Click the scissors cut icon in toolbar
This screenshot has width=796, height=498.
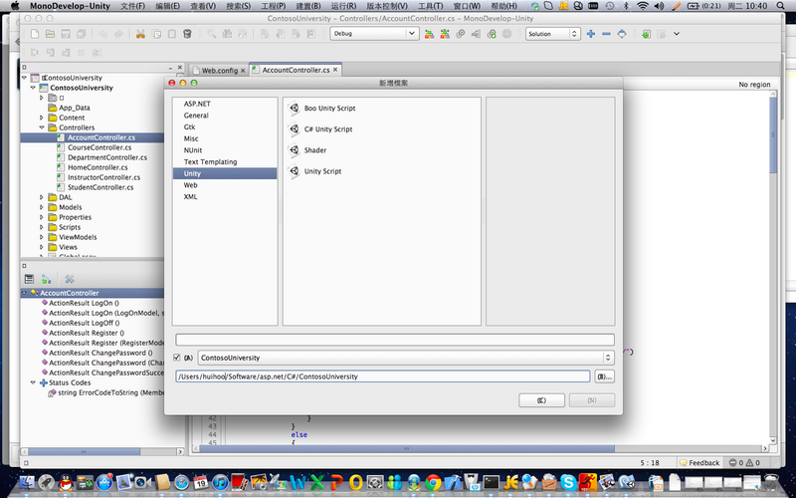141,34
